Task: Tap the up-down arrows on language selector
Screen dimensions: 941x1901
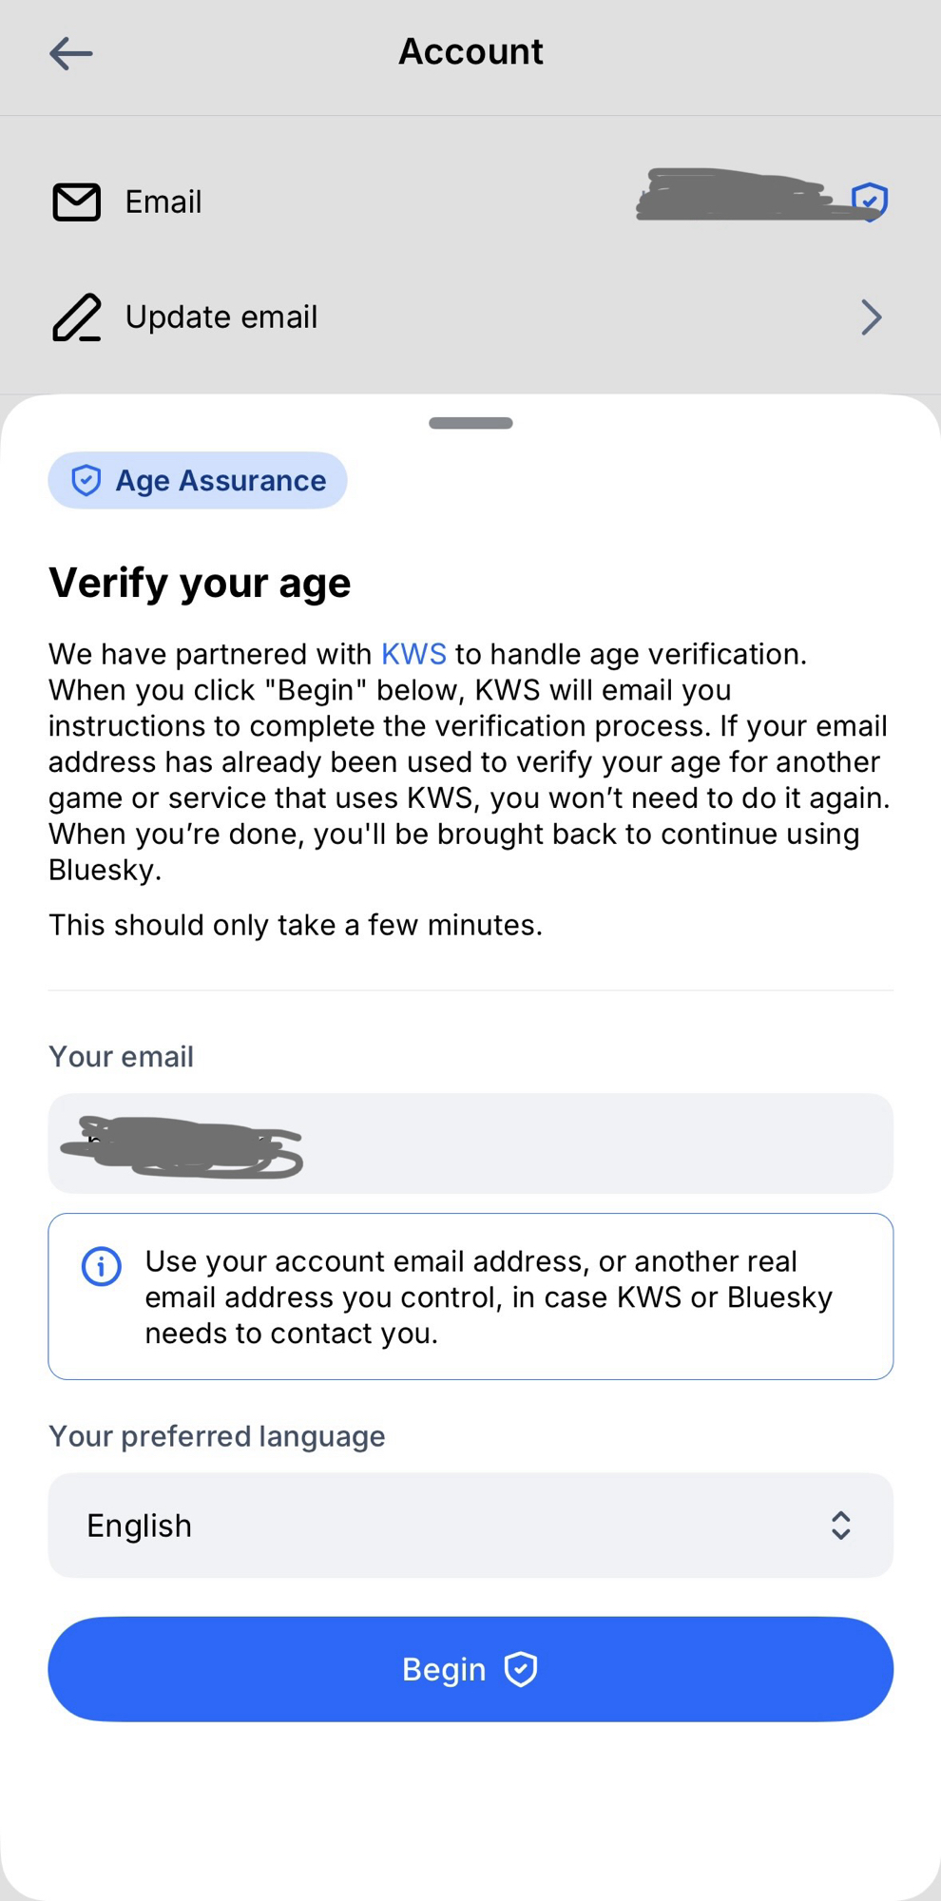Action: 840,1526
